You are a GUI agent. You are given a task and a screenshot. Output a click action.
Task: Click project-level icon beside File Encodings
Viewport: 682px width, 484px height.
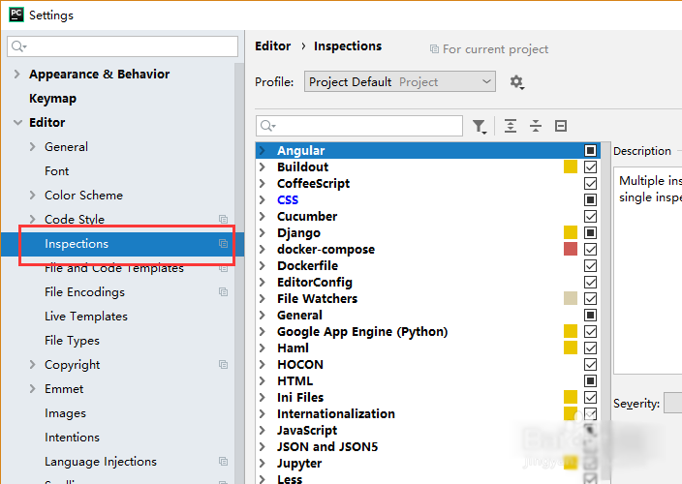point(224,292)
